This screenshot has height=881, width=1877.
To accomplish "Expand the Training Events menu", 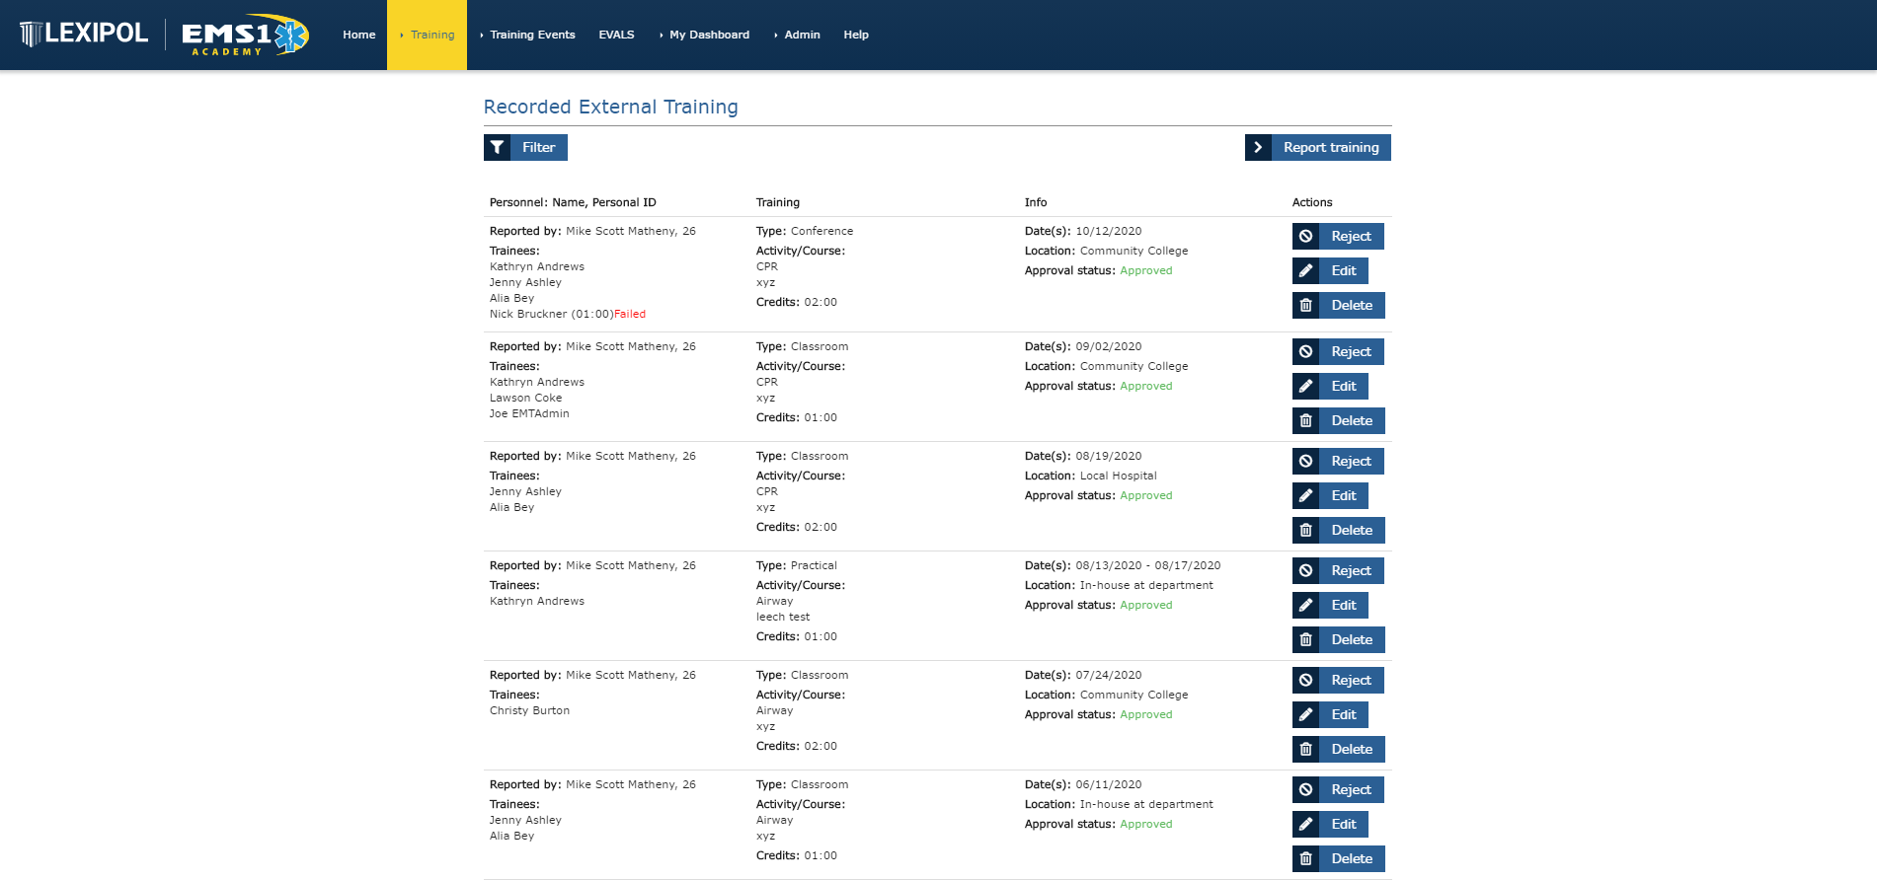I will [527, 35].
